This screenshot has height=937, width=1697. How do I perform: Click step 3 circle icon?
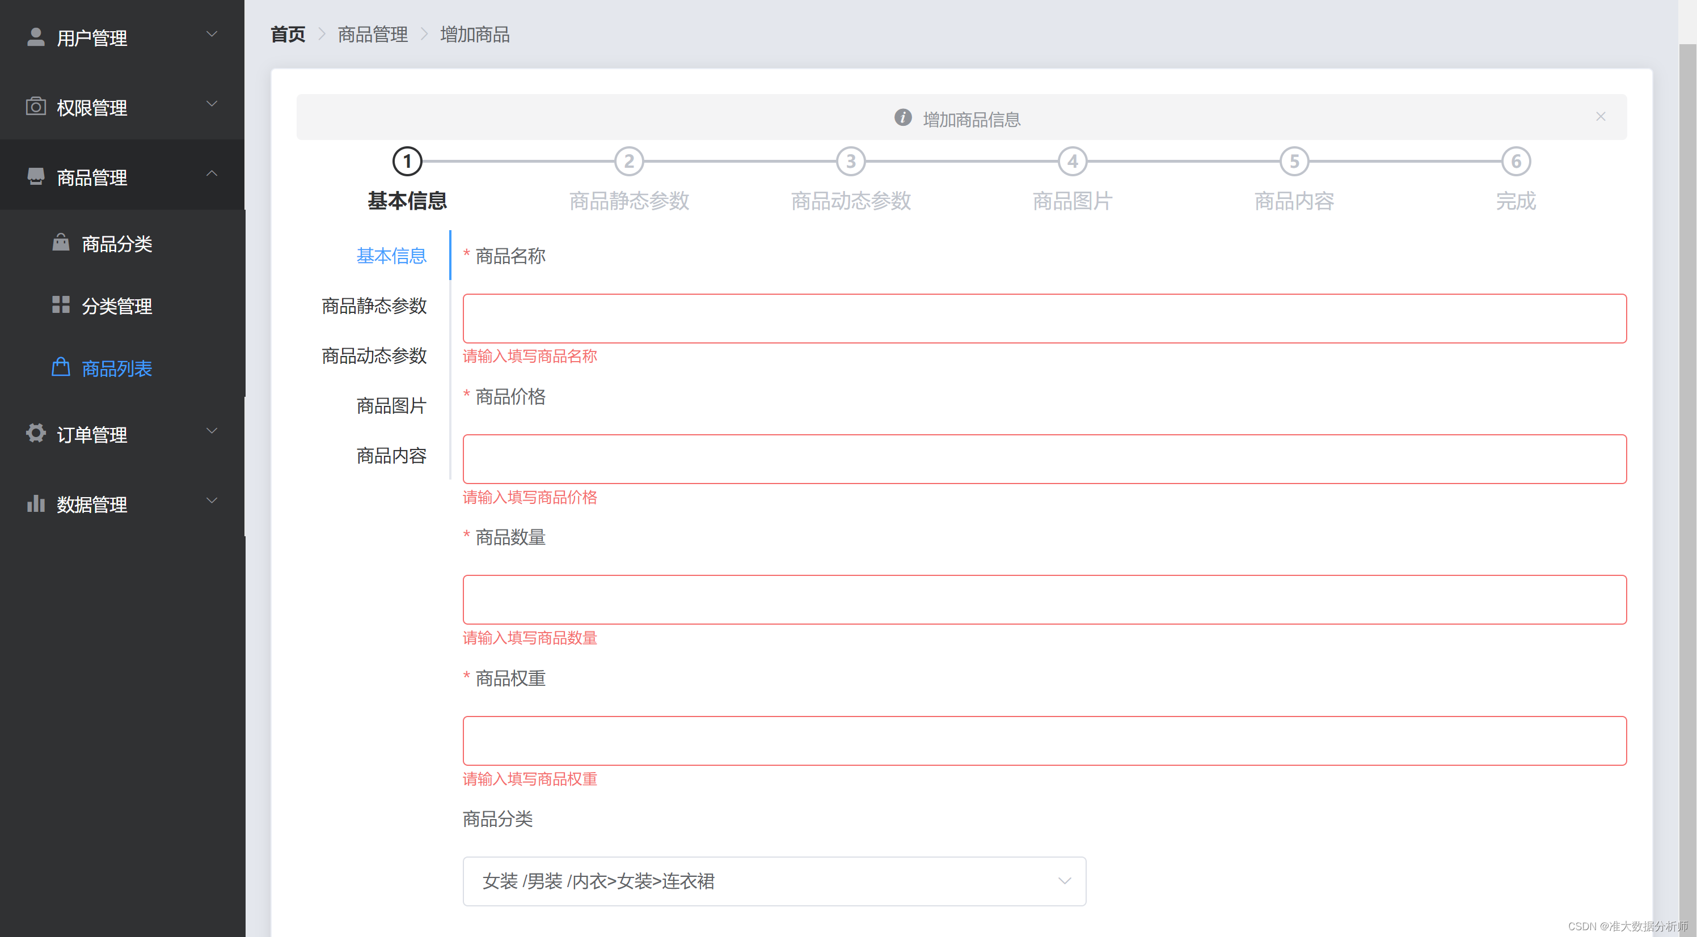[x=850, y=162]
